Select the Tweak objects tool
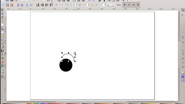The width and height of the screenshot is (185, 104). pos(2,17)
